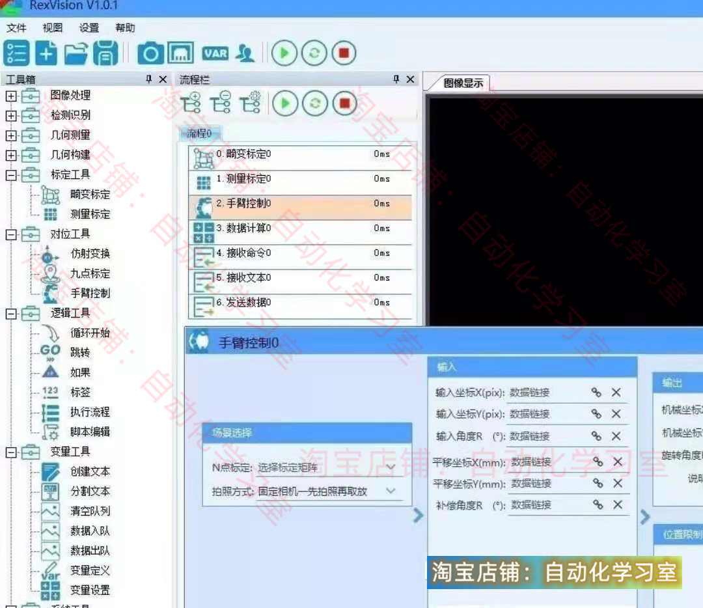Open the VAR variables manager
Screen dimensions: 703x608
click(x=215, y=53)
